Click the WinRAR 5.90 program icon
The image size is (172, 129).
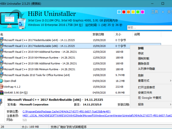[2, 92]
